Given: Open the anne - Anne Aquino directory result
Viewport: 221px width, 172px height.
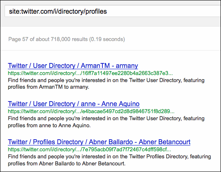Looking at the screenshot, I should coord(73,104).
